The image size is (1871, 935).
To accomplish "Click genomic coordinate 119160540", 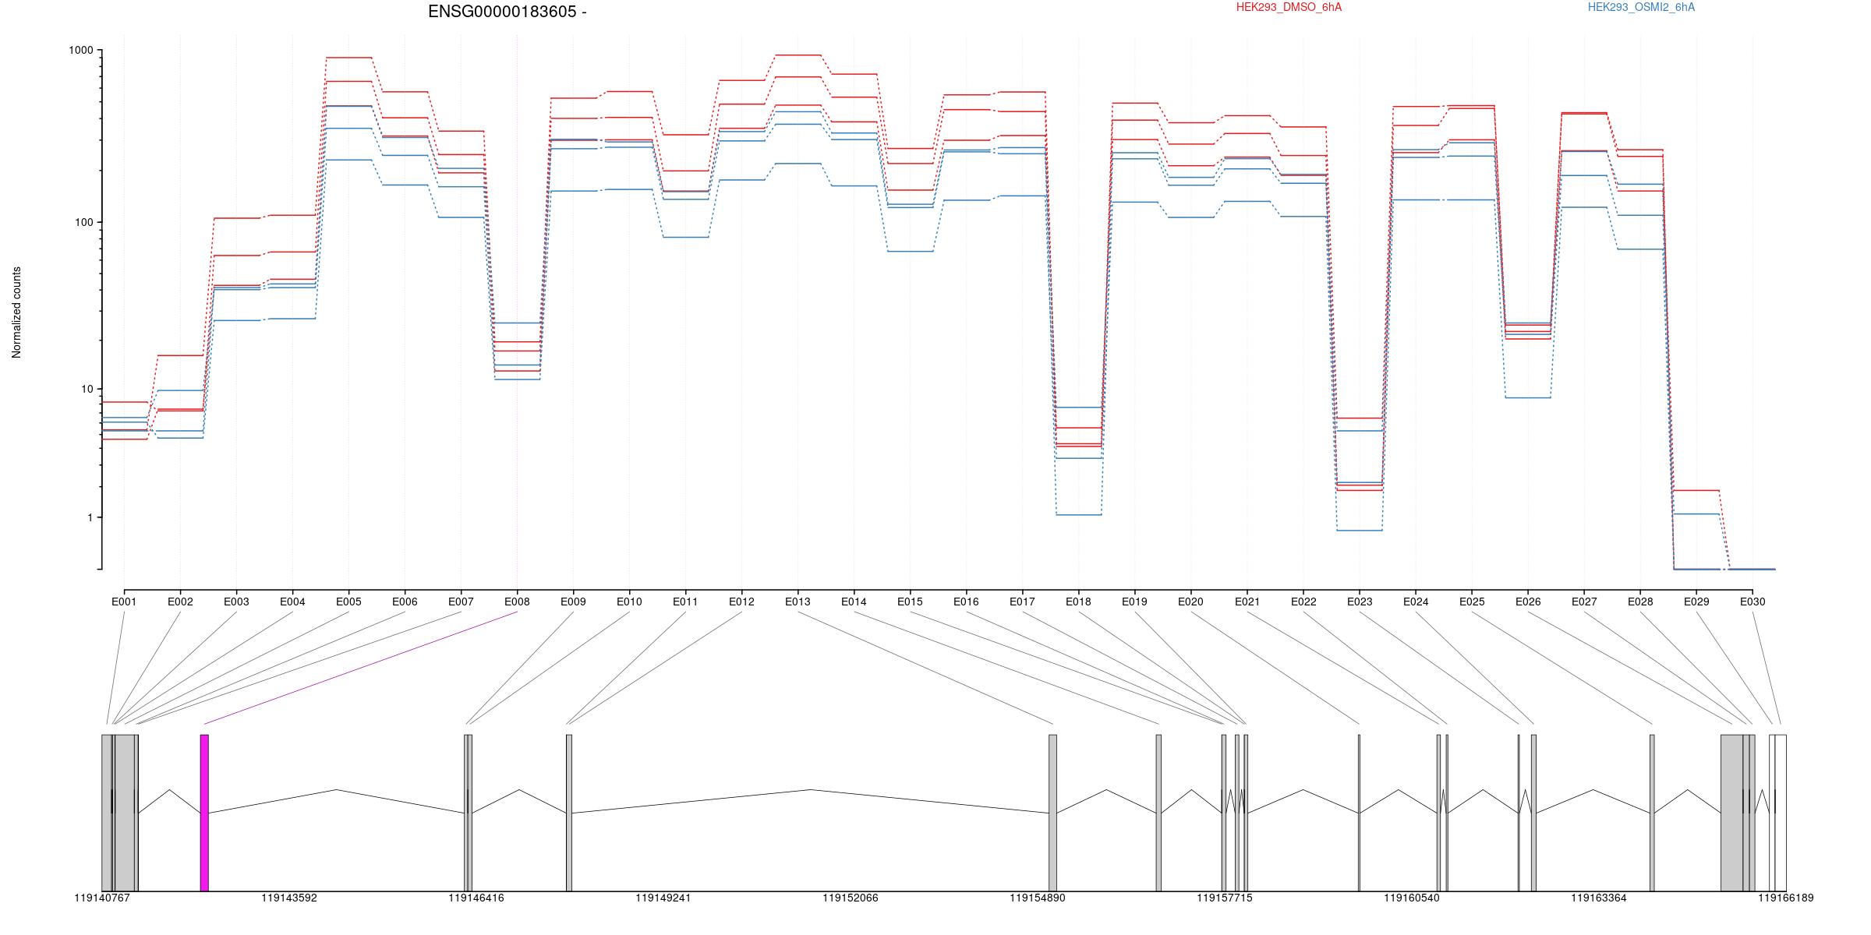I will 1412,898.
